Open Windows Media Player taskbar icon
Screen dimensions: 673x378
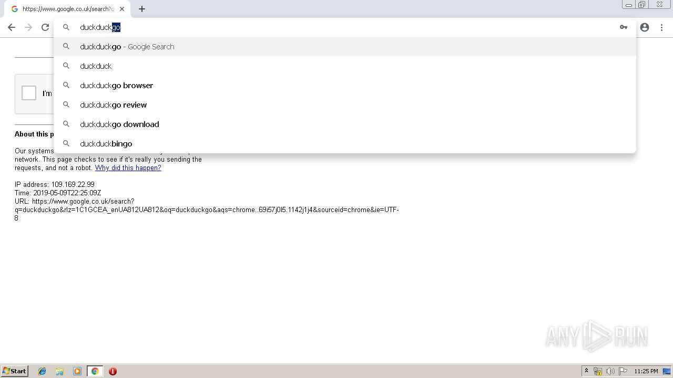77,371
